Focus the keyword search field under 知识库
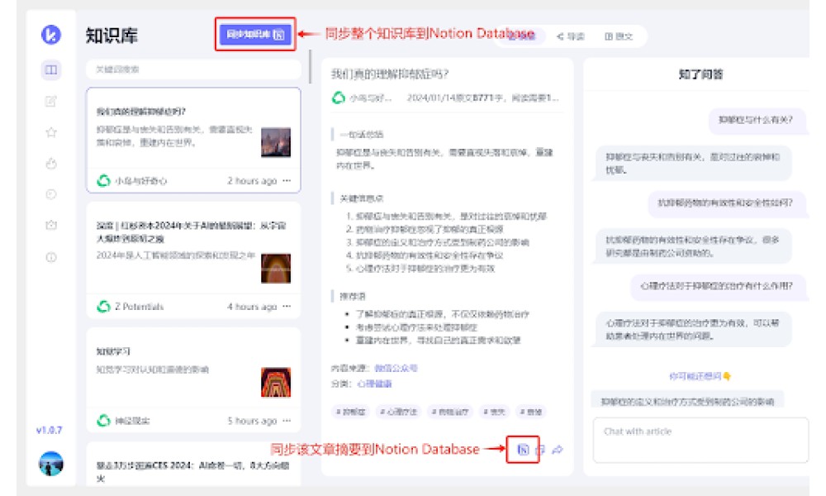This screenshot has height=496, width=826. [193, 69]
